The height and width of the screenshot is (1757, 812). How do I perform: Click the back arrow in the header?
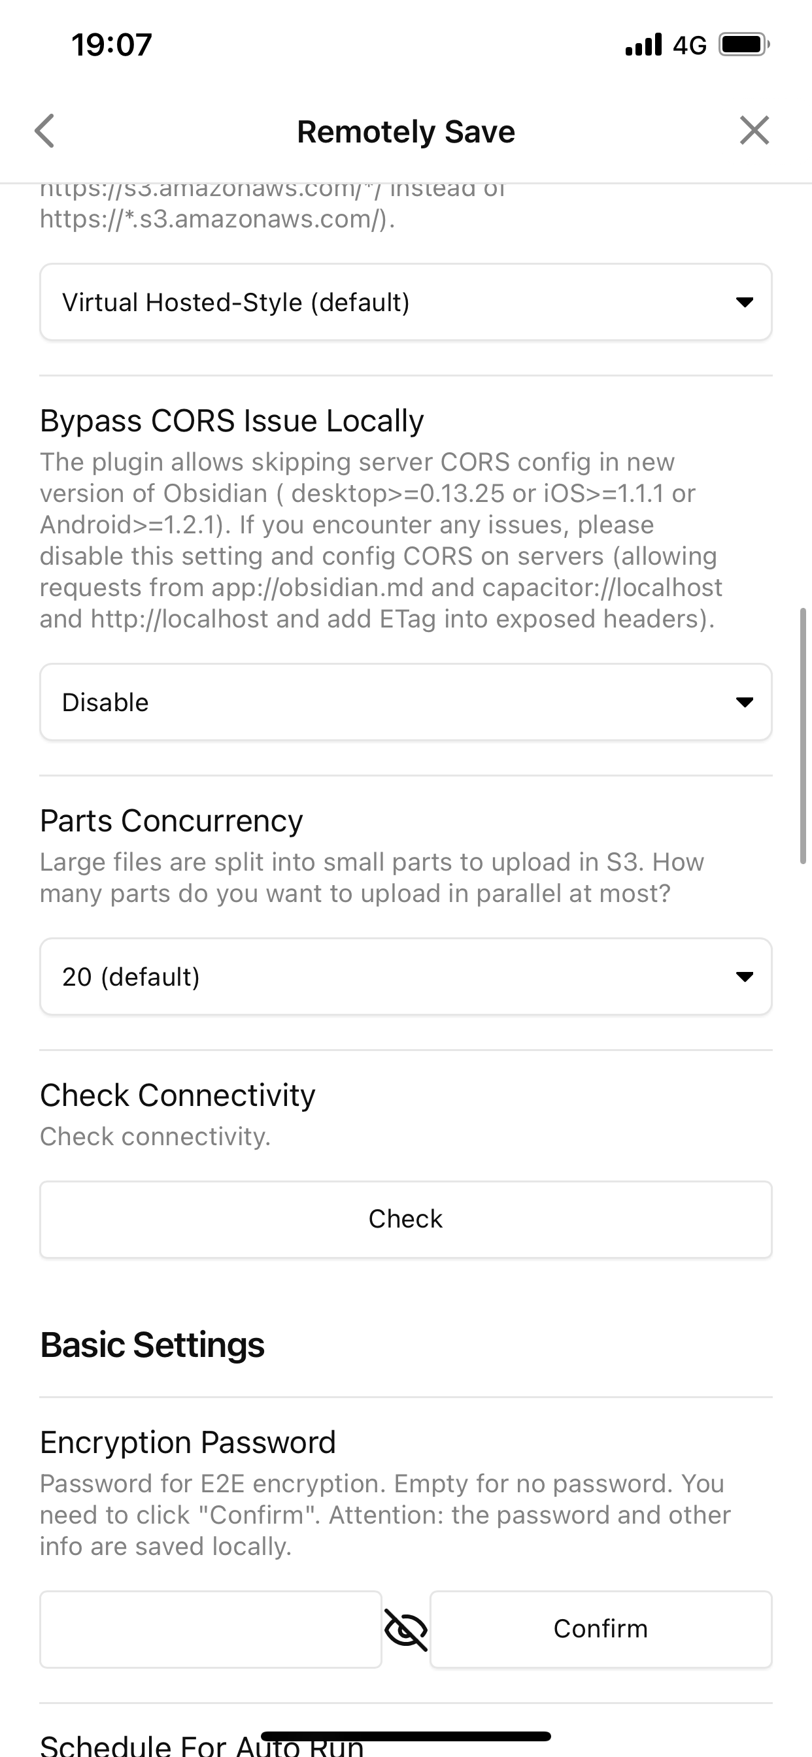[45, 131]
